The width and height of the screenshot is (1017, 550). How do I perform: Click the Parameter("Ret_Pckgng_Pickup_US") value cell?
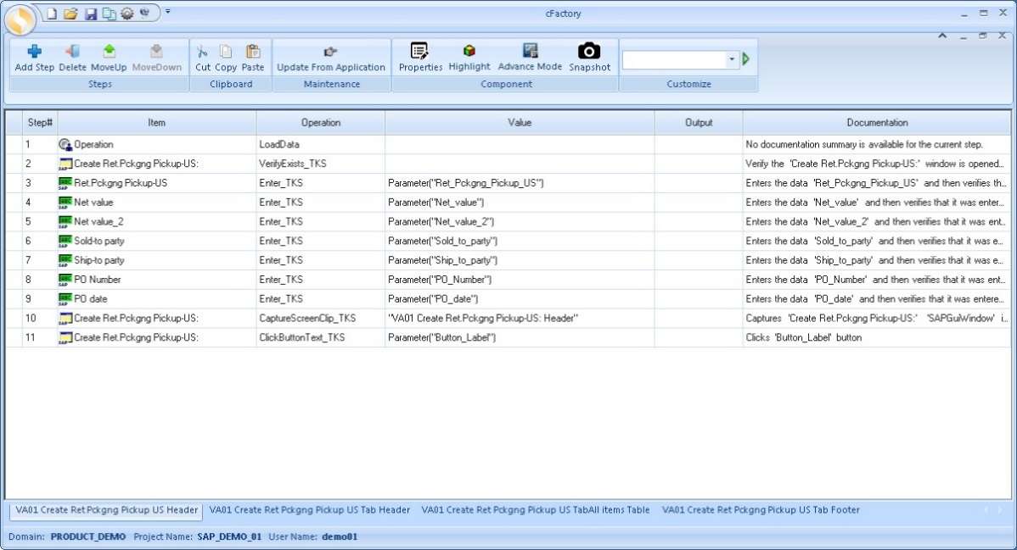[x=520, y=183]
